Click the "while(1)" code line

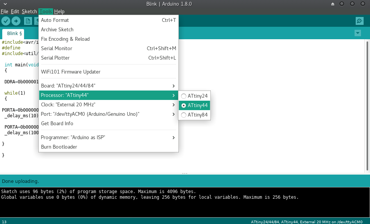[15, 93]
